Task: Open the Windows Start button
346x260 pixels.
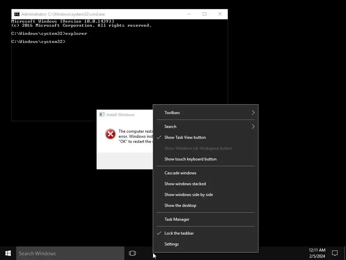Action: click(x=8, y=253)
